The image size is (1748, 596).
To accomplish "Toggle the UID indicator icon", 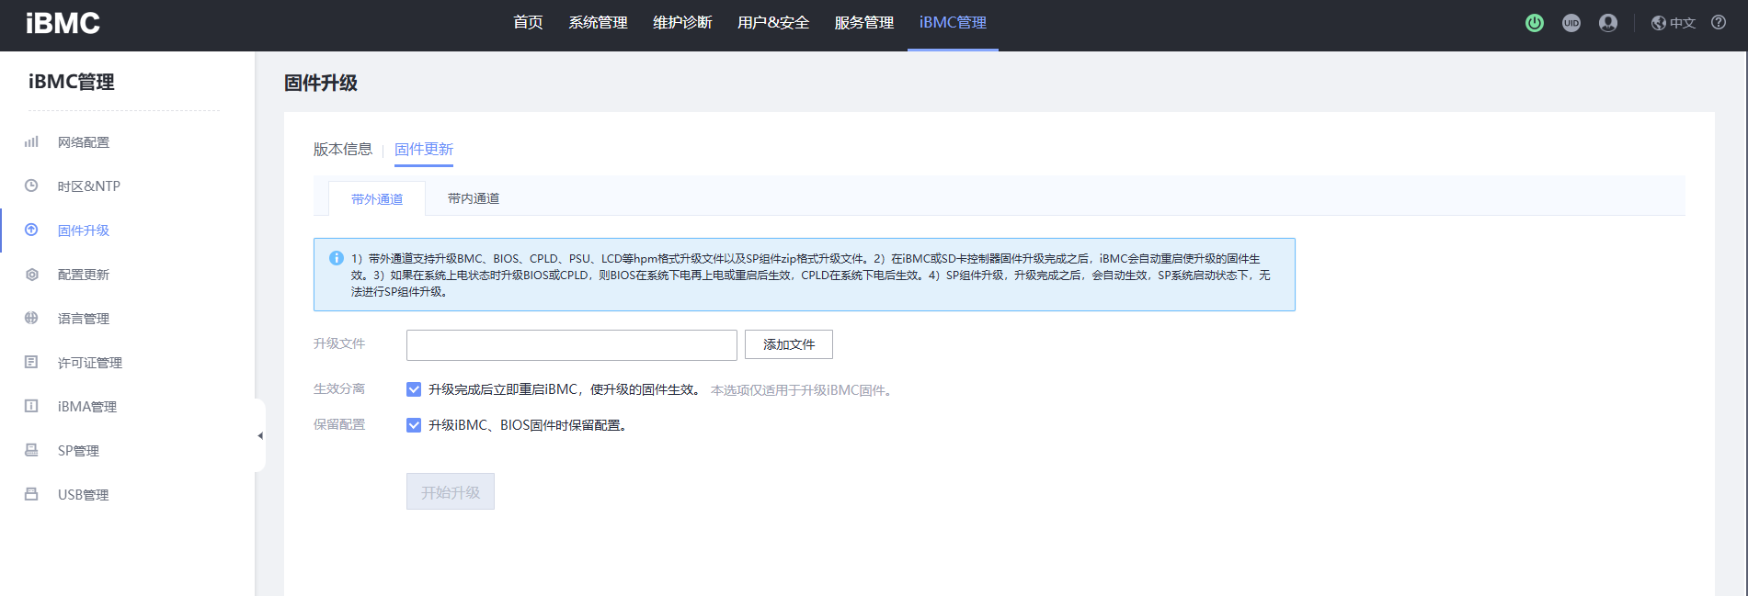I will click(x=1571, y=23).
